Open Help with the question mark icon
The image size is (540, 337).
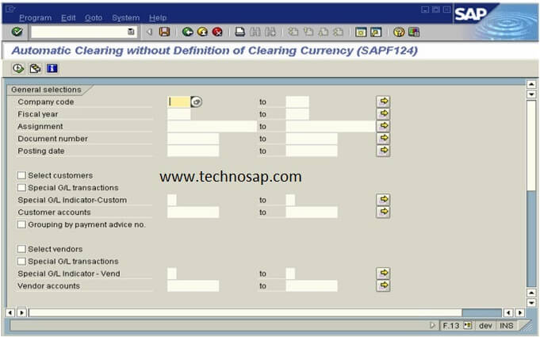(399, 32)
